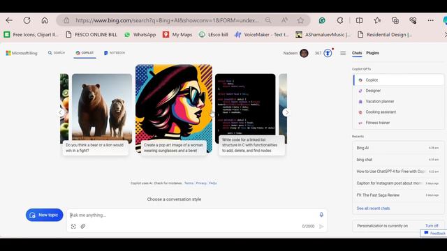Open the Favorites list icon

377,20
